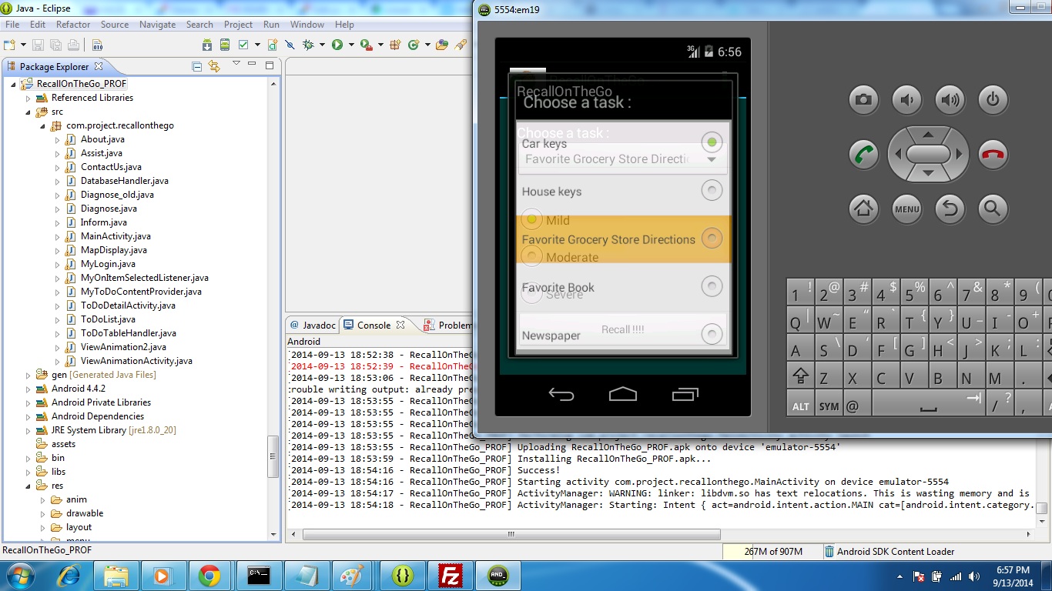Click the New Java Package icon
Viewport: 1052px width, 591px height.
point(395,45)
